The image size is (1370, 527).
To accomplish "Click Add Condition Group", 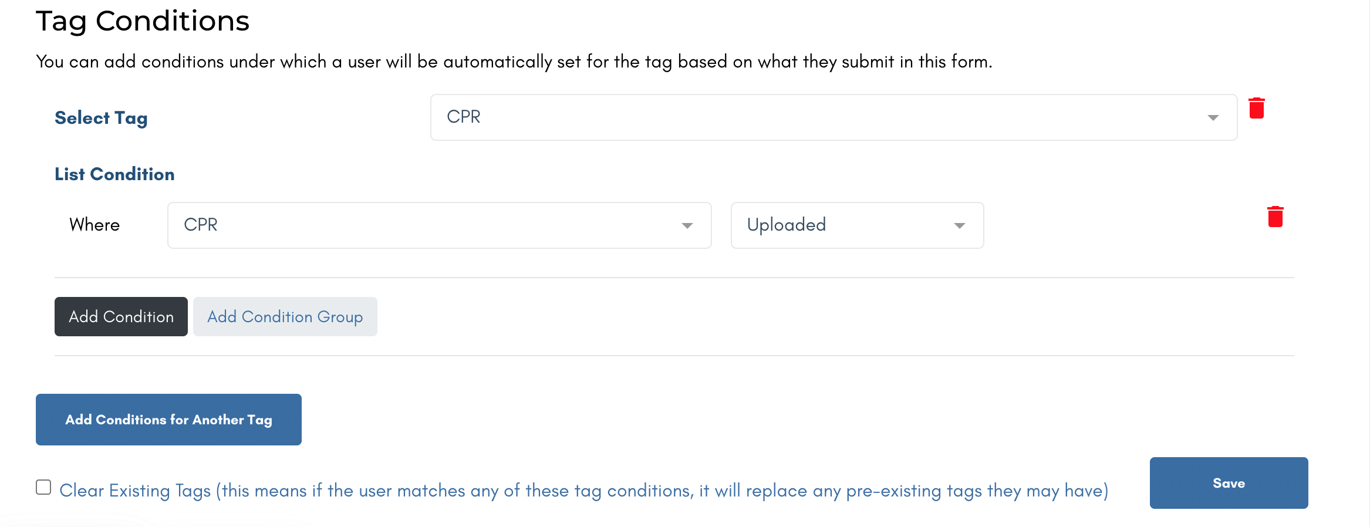I will [285, 317].
